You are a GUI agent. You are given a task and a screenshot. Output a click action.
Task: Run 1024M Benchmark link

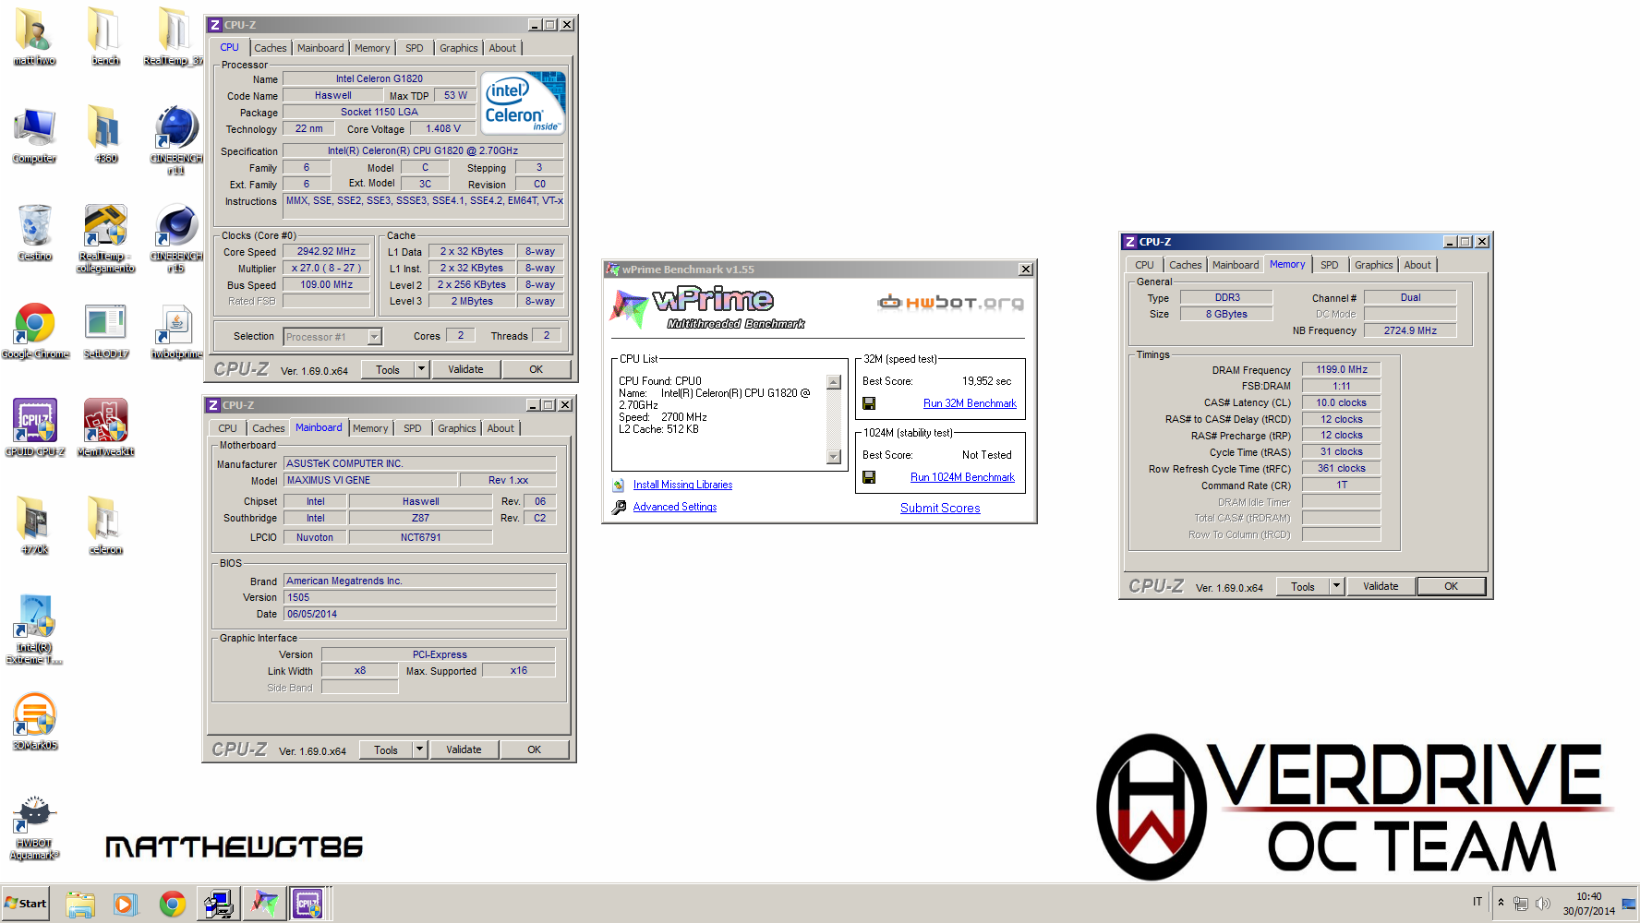pyautogui.click(x=962, y=477)
